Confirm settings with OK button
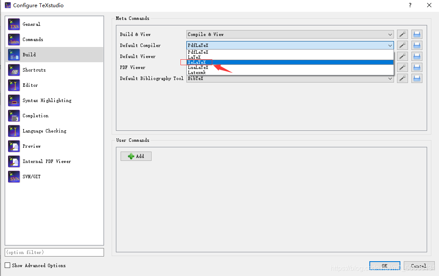 (385, 266)
